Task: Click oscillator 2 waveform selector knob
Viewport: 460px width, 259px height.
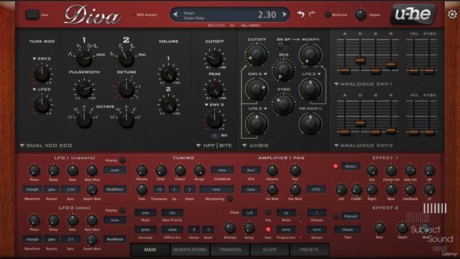Action: 126,58
